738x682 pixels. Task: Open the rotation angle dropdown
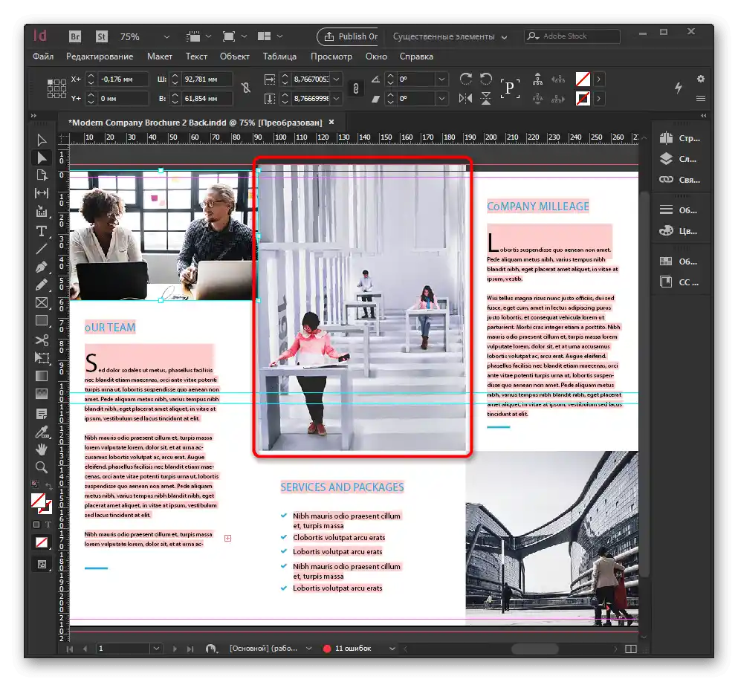[442, 79]
